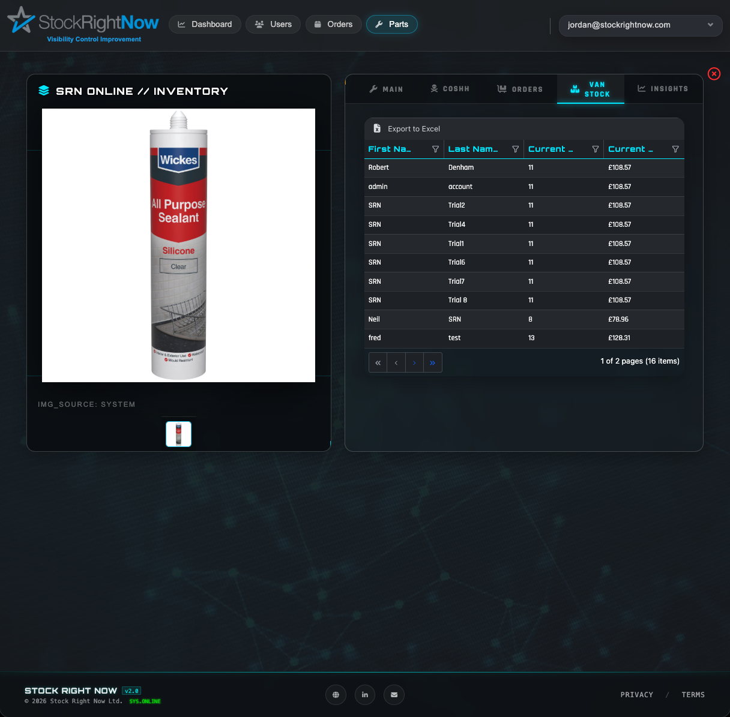
Task: Open the PRIVACY link in the footer
Action: pyautogui.click(x=636, y=695)
